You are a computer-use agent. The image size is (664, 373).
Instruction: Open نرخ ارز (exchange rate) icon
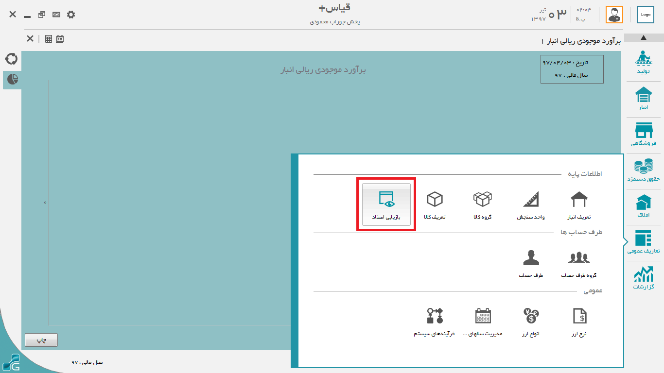tap(579, 321)
